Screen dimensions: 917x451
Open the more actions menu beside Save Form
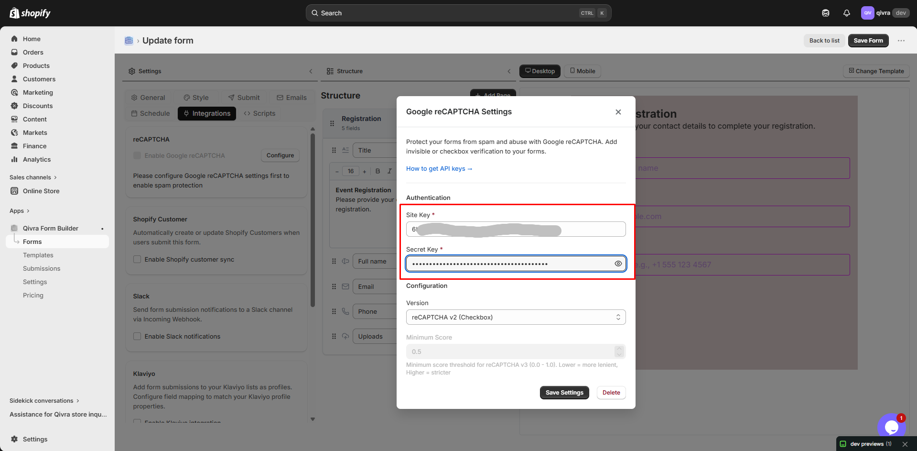pos(901,41)
